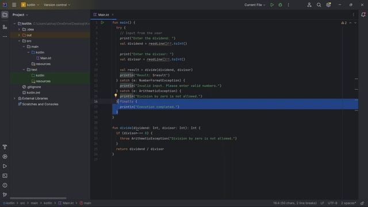The width and height of the screenshot is (368, 207).
Task: Open the Structure tool window icon
Action: 5,27
